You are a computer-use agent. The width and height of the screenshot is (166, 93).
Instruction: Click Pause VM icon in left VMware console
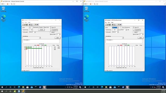(8, 4)
